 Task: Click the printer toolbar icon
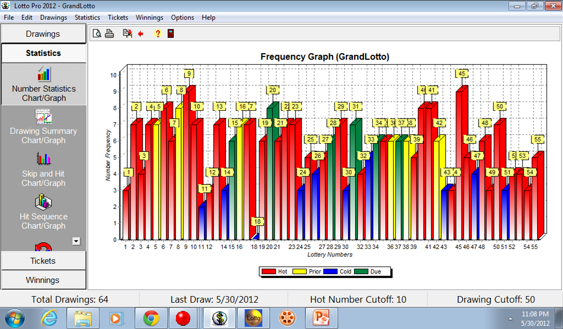coord(110,33)
